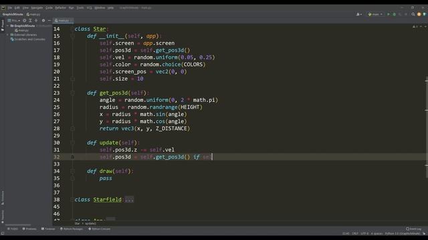Click main.py in the navigation breadcrumb
428x240 pixels.
(x=33, y=14)
